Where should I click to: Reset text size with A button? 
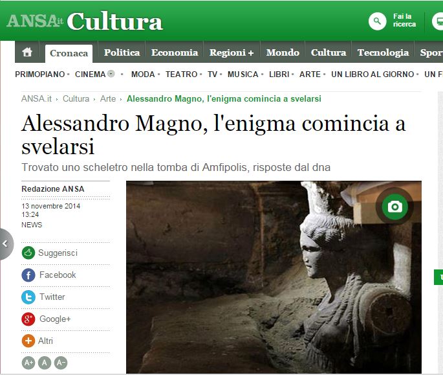pos(45,363)
